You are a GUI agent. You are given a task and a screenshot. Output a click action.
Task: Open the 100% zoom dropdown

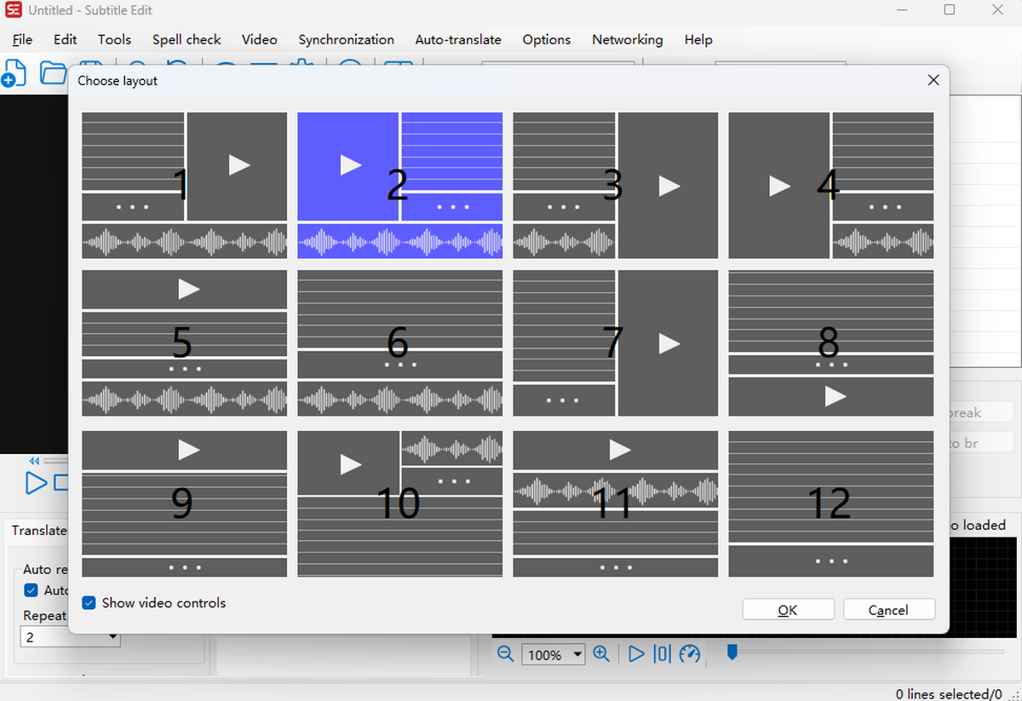578,655
